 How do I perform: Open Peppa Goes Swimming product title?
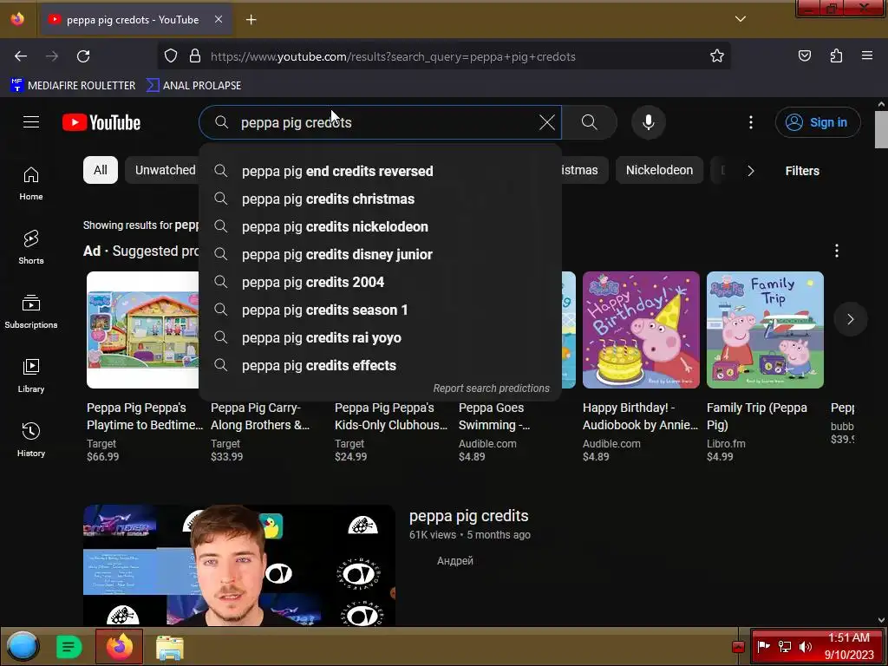[x=494, y=416]
